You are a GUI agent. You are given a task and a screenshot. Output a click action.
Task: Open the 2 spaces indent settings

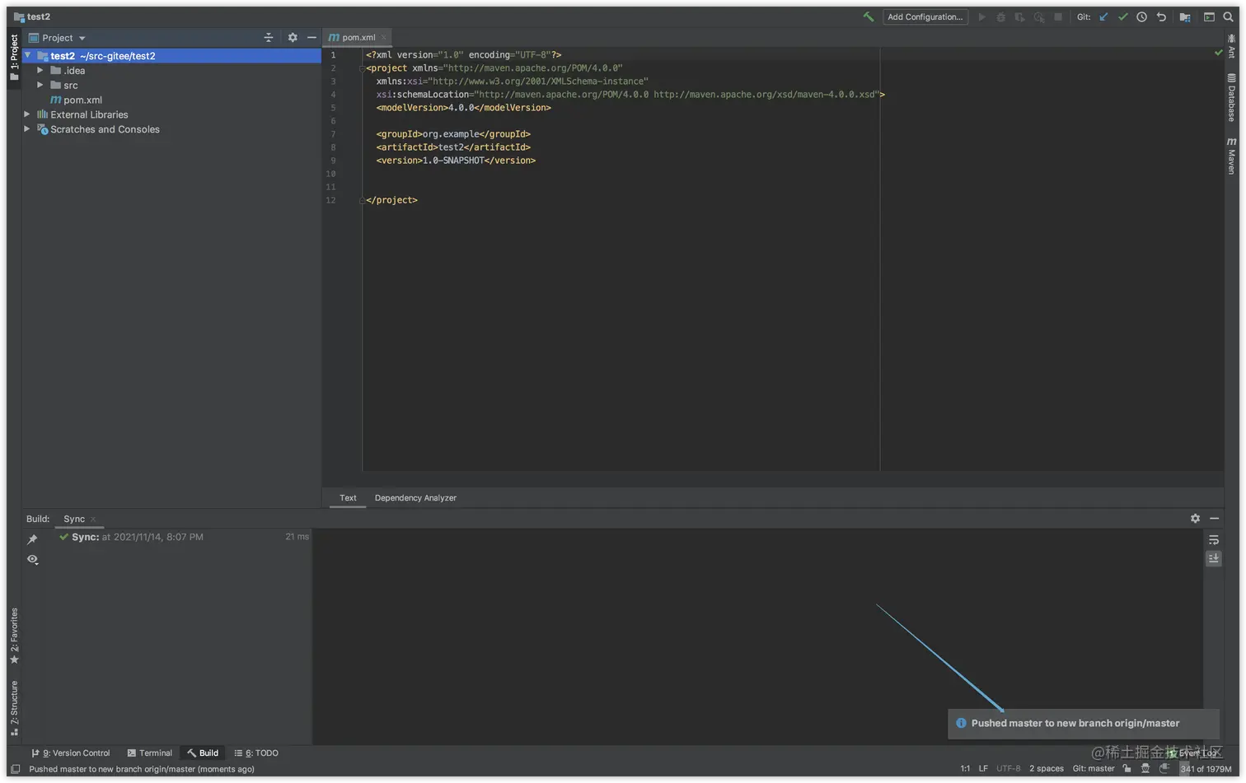pos(1047,768)
